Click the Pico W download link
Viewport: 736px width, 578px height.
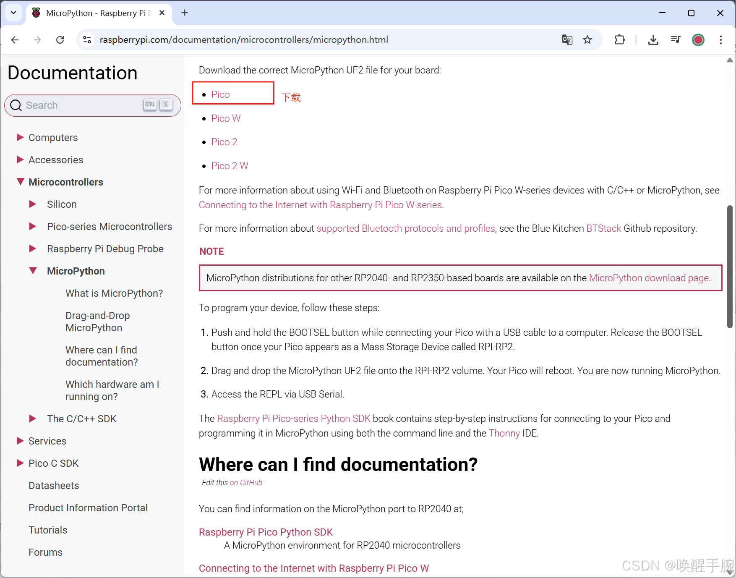[x=226, y=118]
